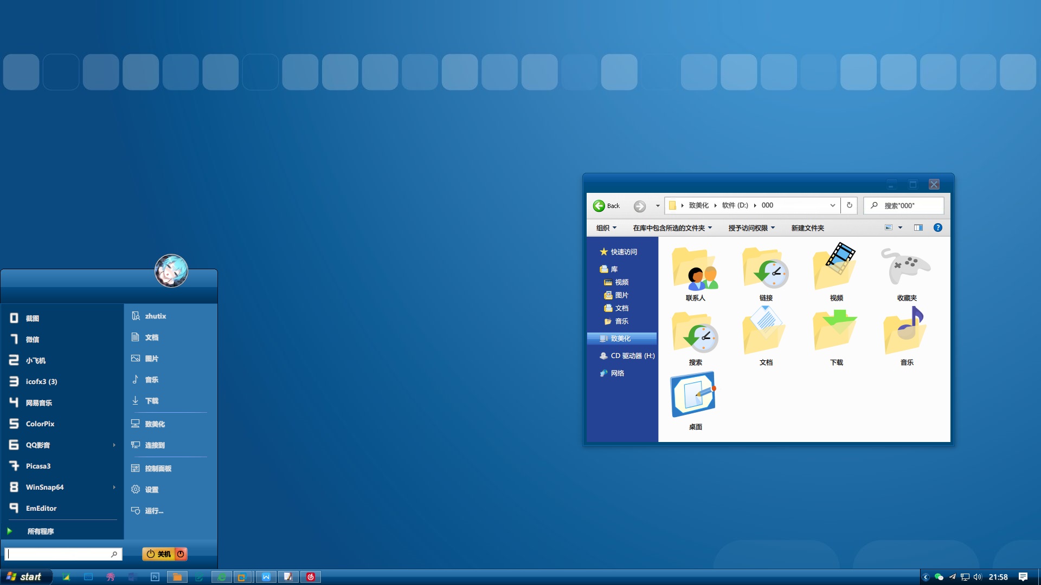1041x585 pixels.
Task: Open the 收藏夹 gamepad icon
Action: pyautogui.click(x=906, y=266)
